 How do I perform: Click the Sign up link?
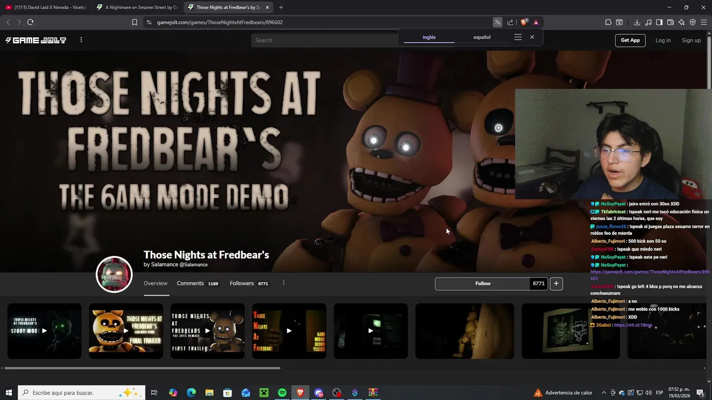691,40
